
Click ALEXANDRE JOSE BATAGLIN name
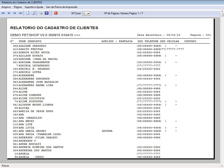coord(38,82)
